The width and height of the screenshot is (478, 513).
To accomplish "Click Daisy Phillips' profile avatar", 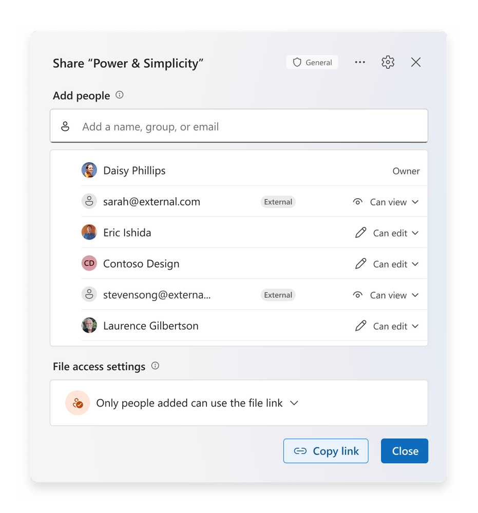I will 89,170.
